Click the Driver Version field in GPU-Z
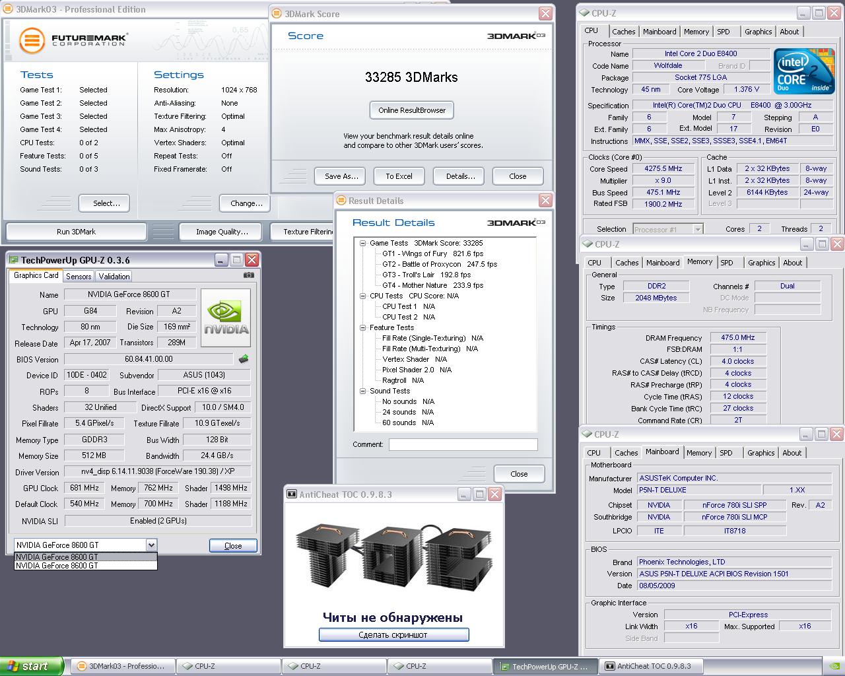The height and width of the screenshot is (676, 845). pyautogui.click(x=157, y=471)
